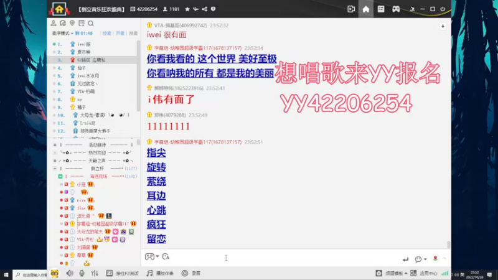
Task: Click the 开麦 link
Action: click(x=120, y=34)
